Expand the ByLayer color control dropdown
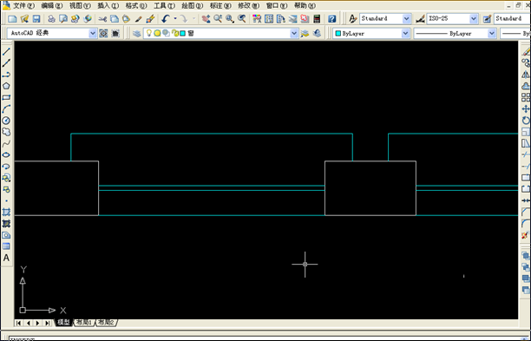The width and height of the screenshot is (531, 341). 405,33
